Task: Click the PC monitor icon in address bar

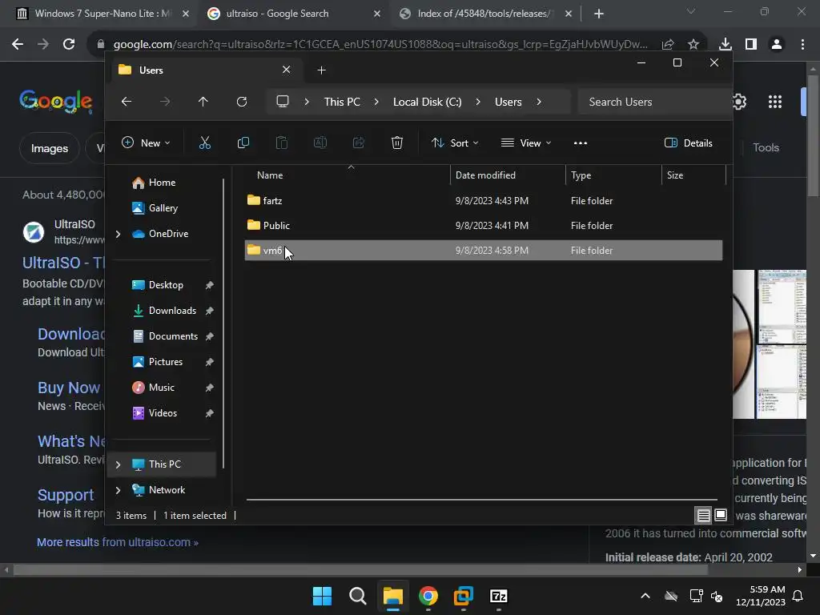Action: [283, 102]
